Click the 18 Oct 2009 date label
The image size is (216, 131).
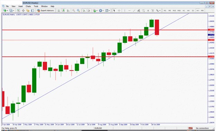pyautogui.click(x=156, y=124)
